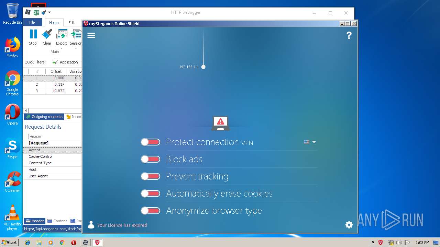The height and width of the screenshot is (247, 440).
Task: Click the Action Center flag tray icon
Action: 408,243
